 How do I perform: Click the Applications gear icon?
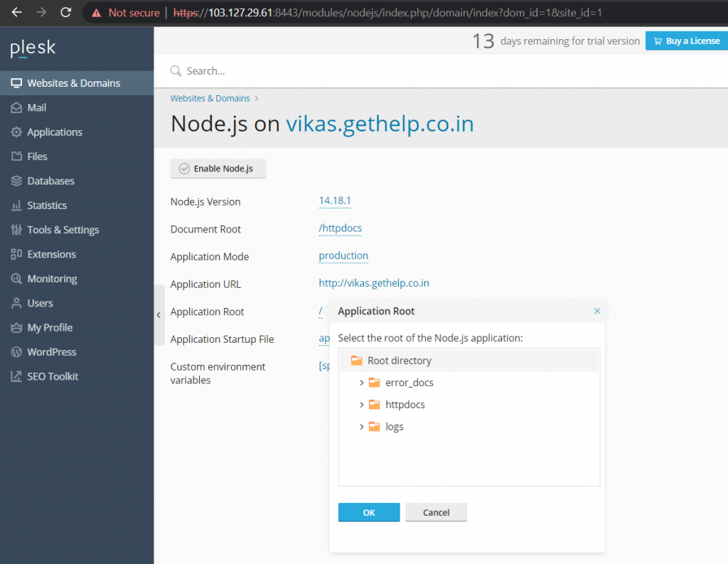(x=16, y=132)
